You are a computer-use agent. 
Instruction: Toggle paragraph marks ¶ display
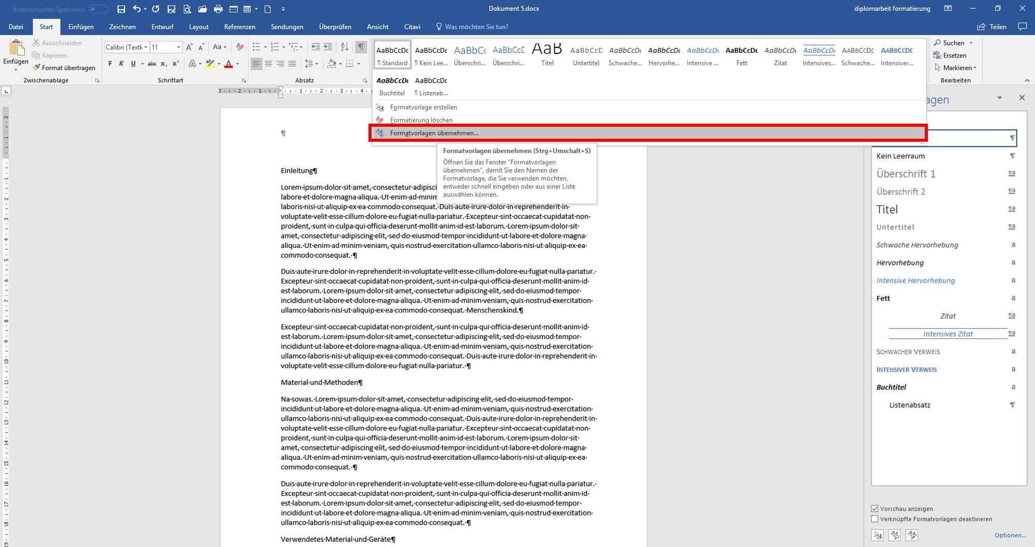361,47
